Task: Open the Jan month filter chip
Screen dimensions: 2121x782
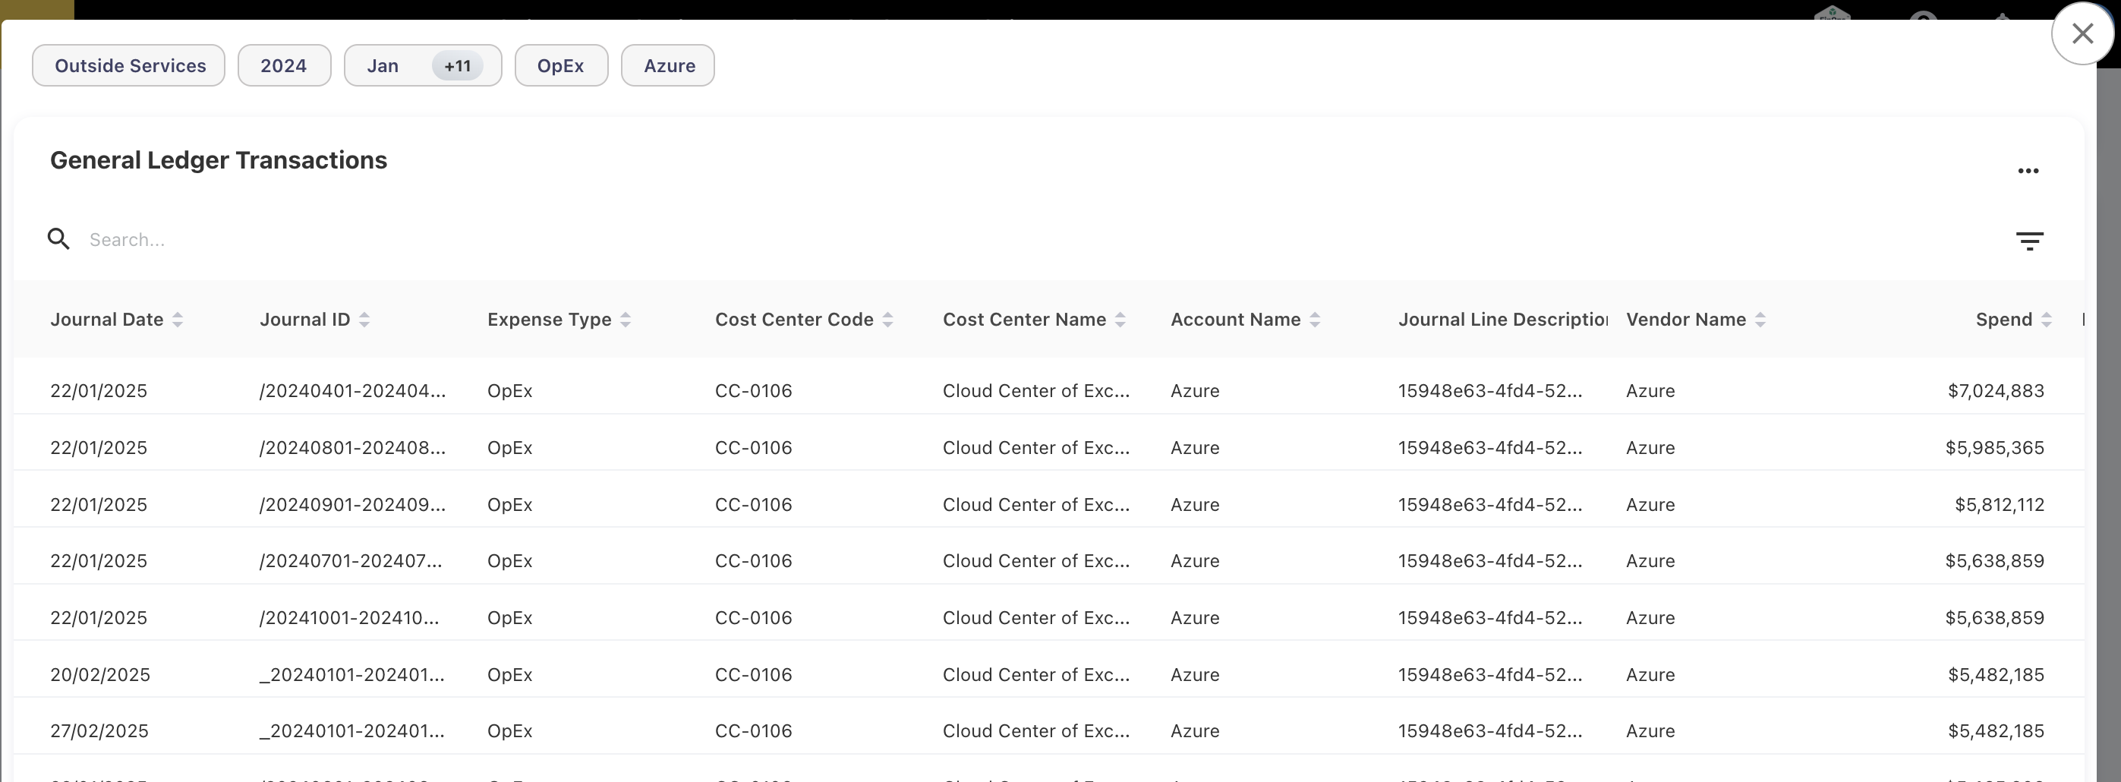Action: 383,66
